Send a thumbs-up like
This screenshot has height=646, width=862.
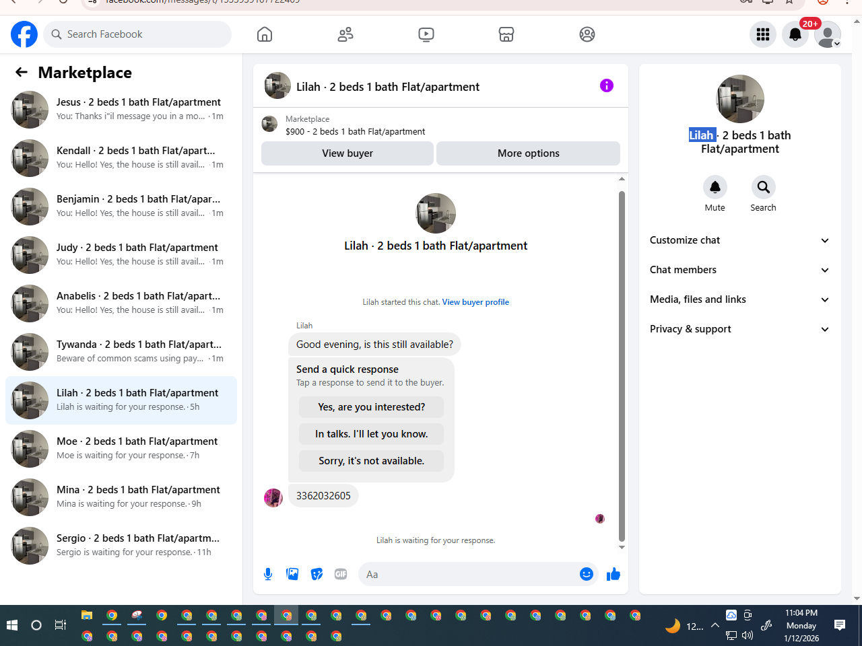(x=614, y=574)
